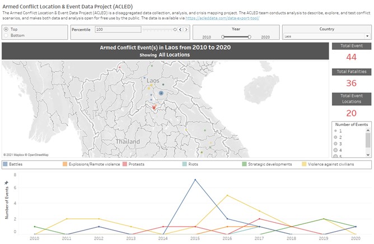Open the OpenStreetMap attribution link
This screenshot has height=244, width=374.
(37, 154)
